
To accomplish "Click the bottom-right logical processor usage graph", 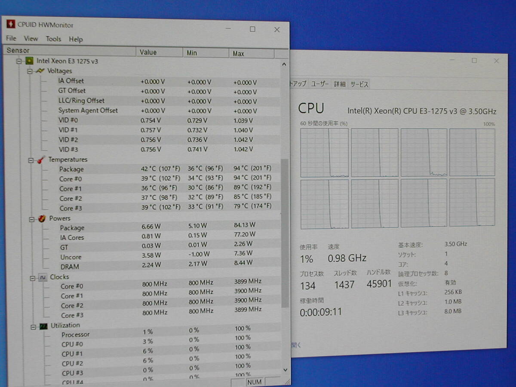I will pos(472,203).
